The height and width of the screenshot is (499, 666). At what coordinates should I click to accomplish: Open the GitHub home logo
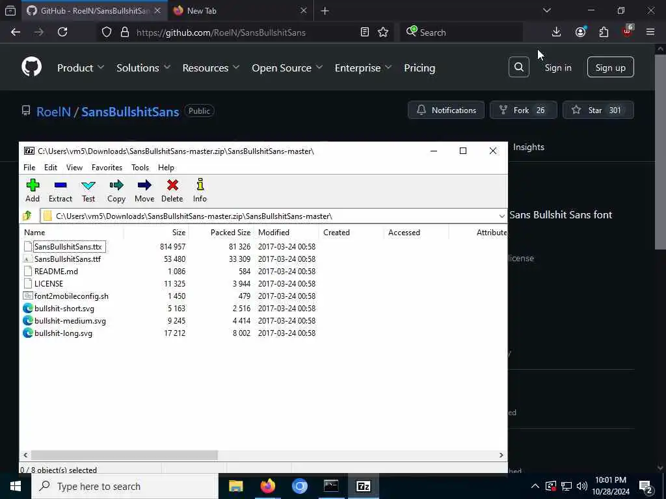click(x=31, y=67)
